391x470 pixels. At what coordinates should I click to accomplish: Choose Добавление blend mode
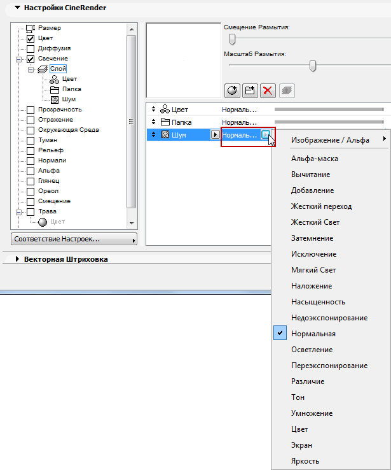pyautogui.click(x=312, y=190)
